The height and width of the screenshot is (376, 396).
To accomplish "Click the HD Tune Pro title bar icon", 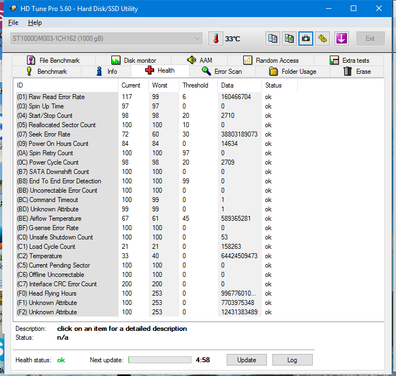I will tap(13, 9).
